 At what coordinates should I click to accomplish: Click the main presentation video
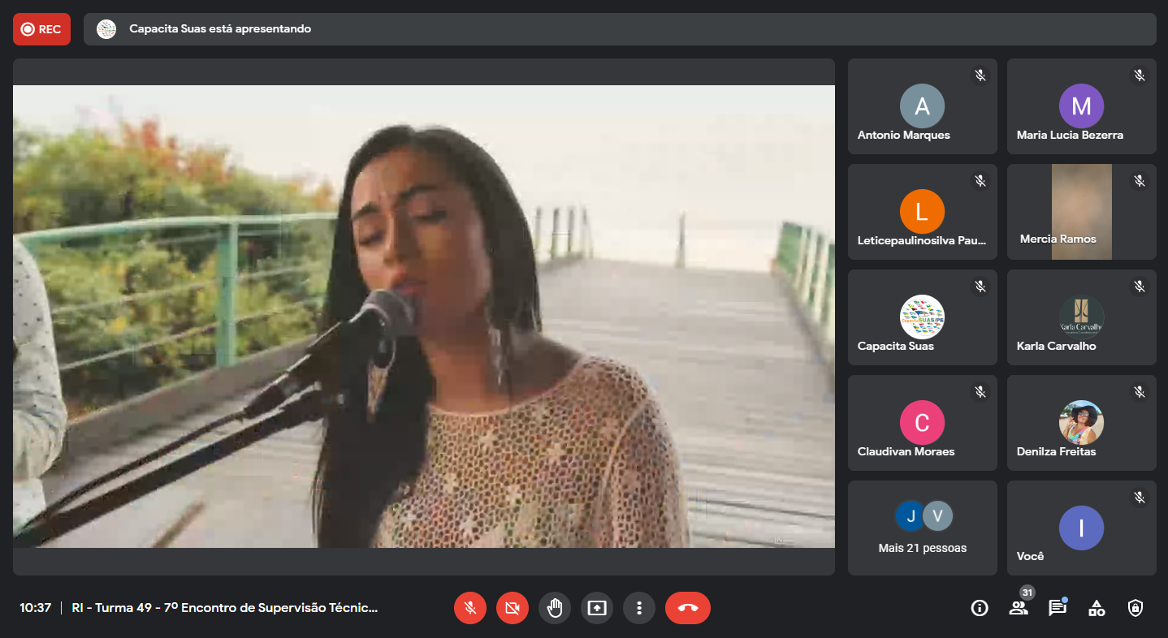point(423,317)
